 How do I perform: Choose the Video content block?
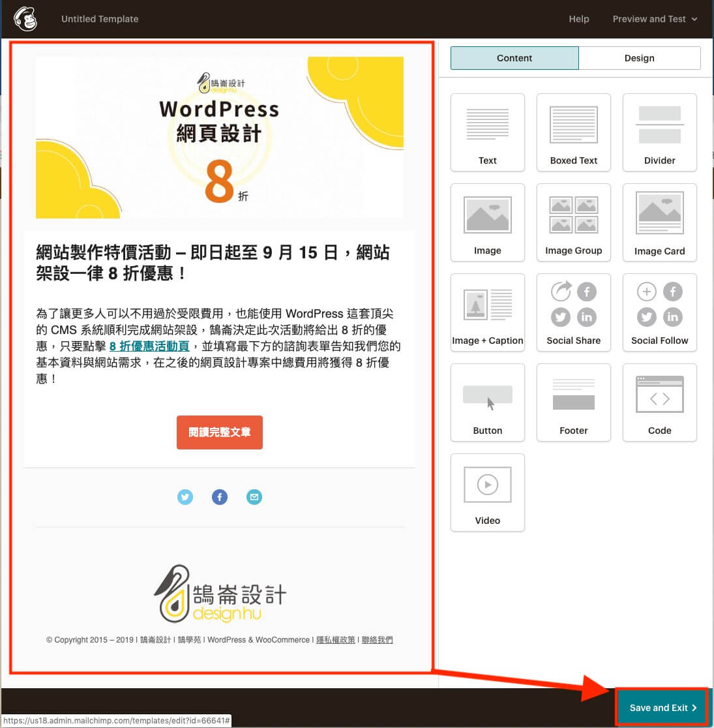(x=488, y=493)
